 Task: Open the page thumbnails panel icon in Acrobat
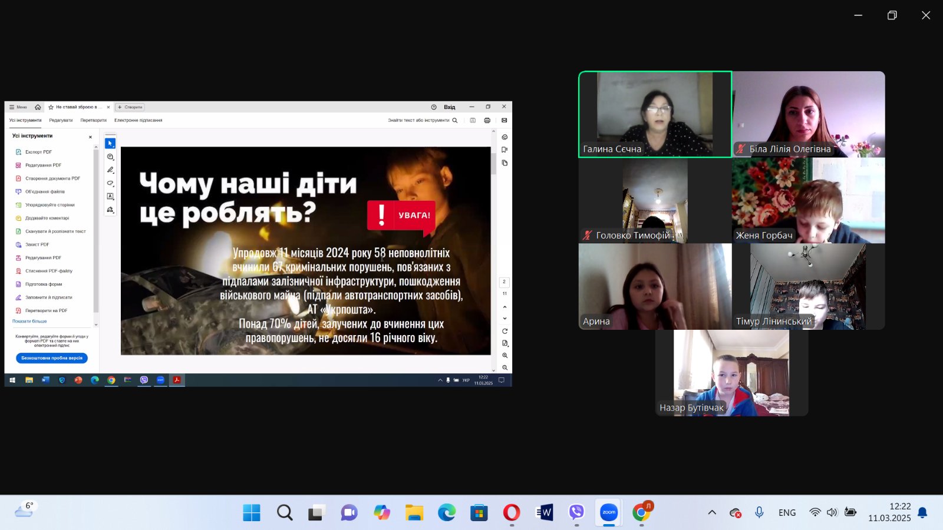click(x=505, y=163)
